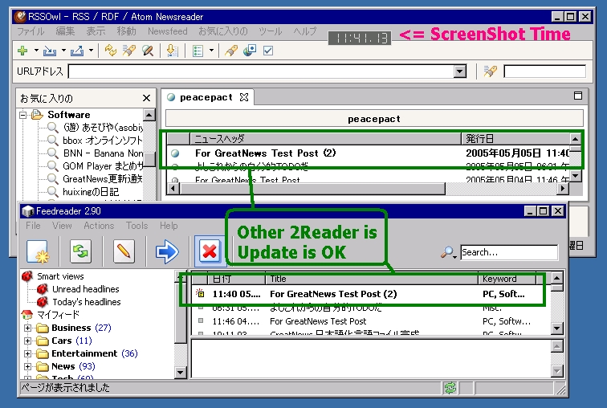
Task: Open the URL address combo box dropdown
Action: pyautogui.click(x=459, y=71)
